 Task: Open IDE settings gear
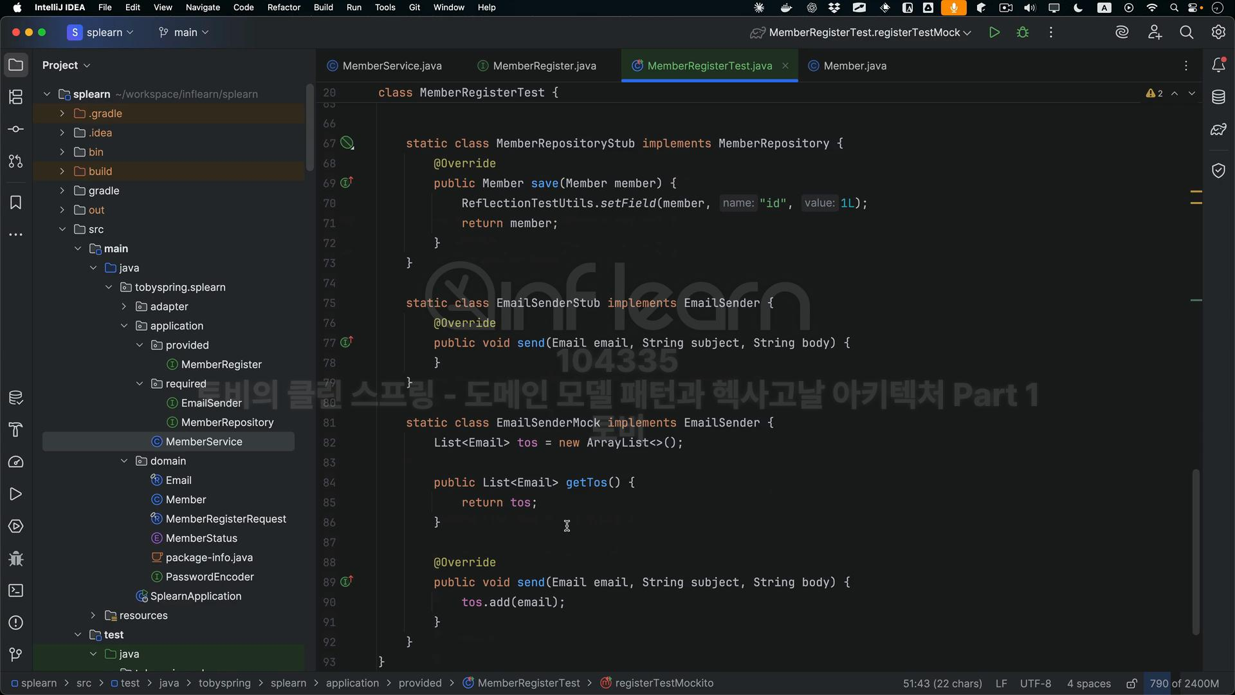(x=1218, y=32)
